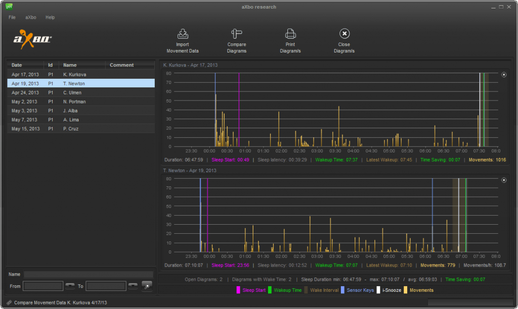Toggle the Sensor Keys legend indicator
The width and height of the screenshot is (518, 309).
click(343, 290)
